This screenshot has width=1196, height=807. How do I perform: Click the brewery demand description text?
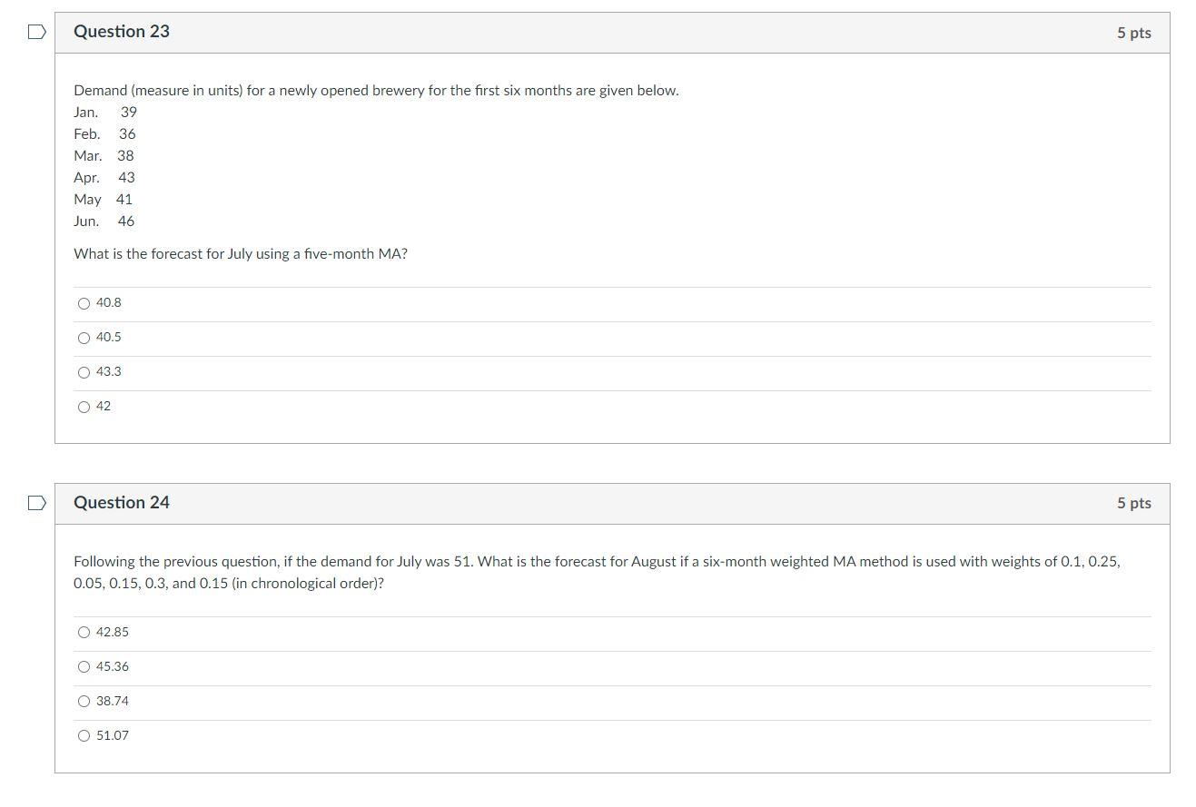coord(376,90)
